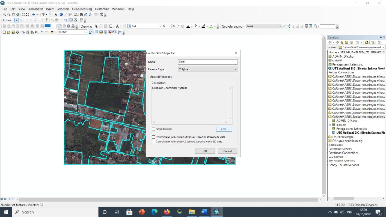Open the map scale 1:5.000 dropdown
The width and height of the screenshot is (386, 217).
[x=85, y=32]
